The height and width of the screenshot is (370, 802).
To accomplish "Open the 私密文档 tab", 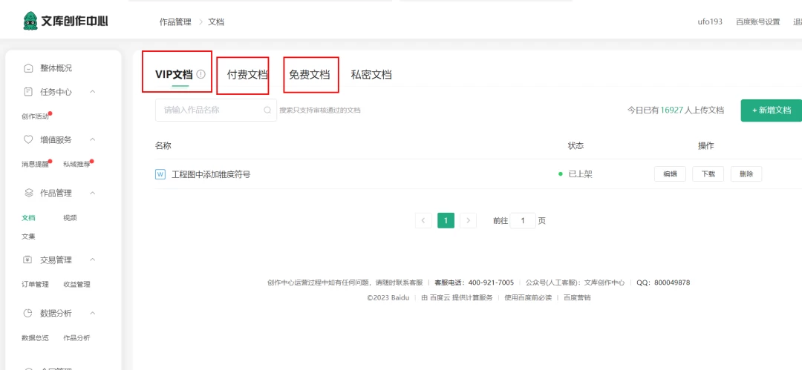I will [371, 75].
